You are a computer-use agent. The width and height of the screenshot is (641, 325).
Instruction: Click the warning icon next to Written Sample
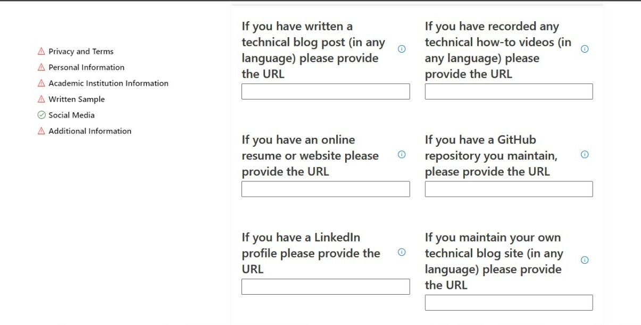point(41,99)
